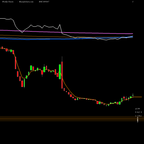Click the thick blue moving average line
144x144 pixels.
pos(67,39)
